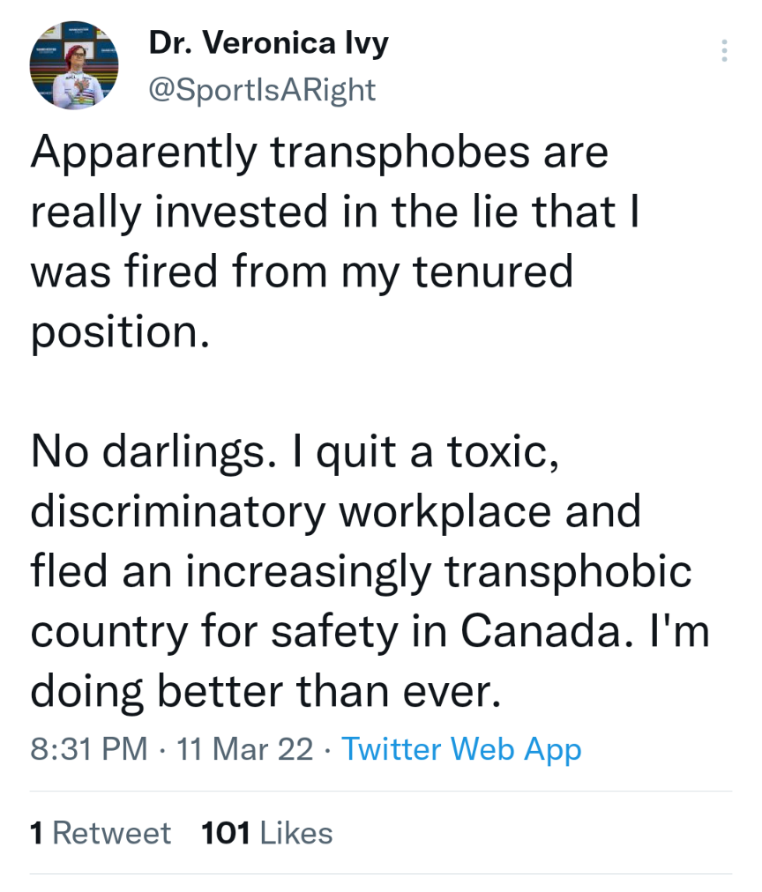Click the number 101 beside Likes
762x892 pixels.
point(226,834)
